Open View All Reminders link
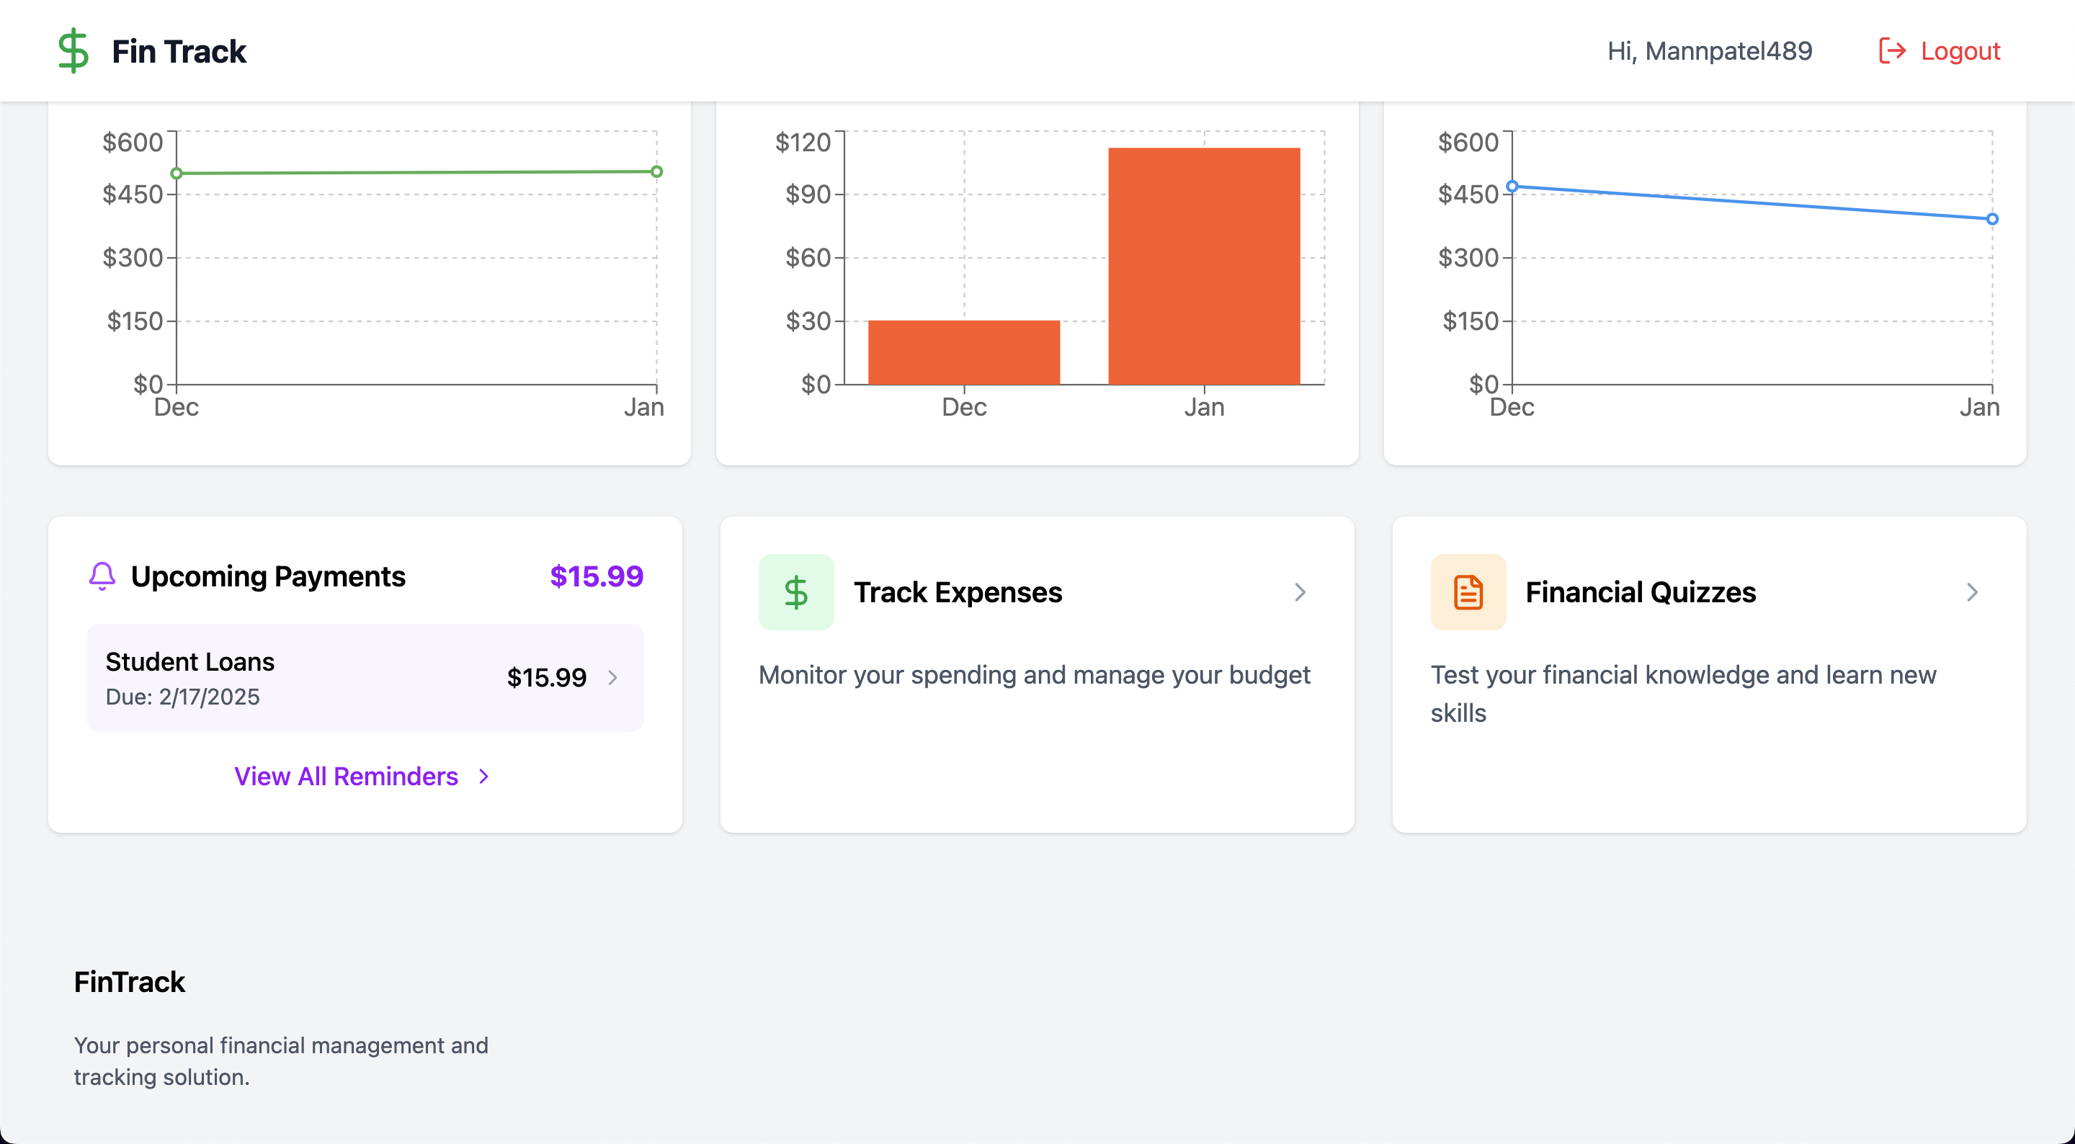 click(346, 776)
